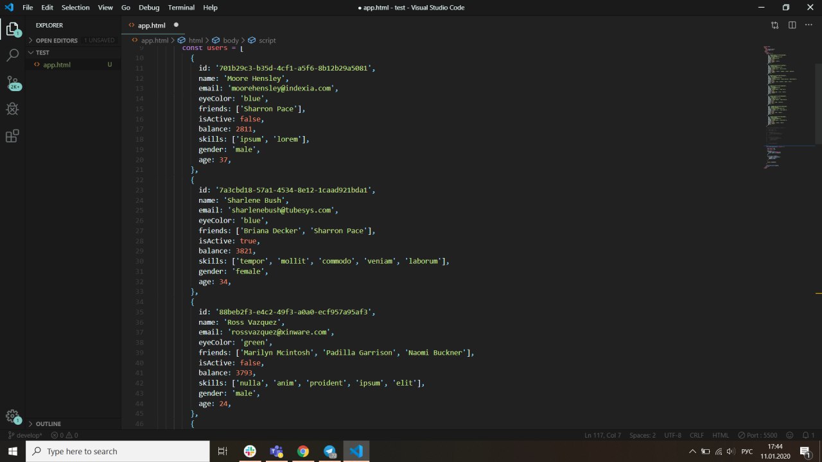Open the Help menu
The height and width of the screenshot is (462, 822).
pos(210,8)
